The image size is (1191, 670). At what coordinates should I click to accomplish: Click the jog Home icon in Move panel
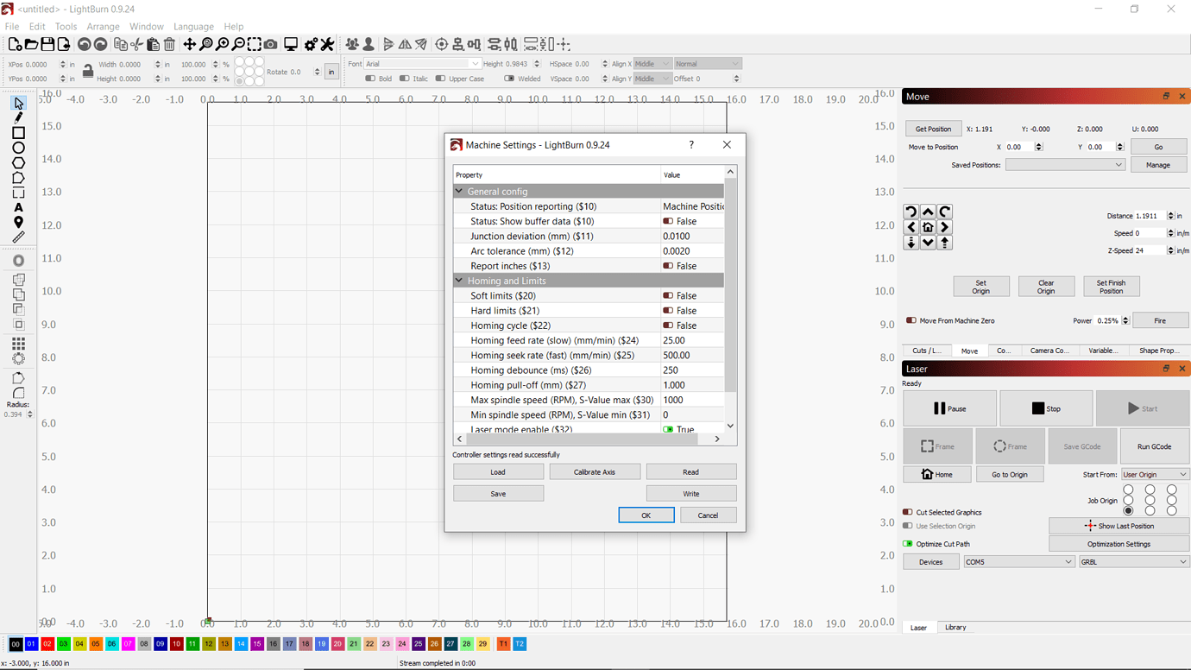[928, 227]
